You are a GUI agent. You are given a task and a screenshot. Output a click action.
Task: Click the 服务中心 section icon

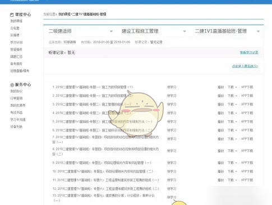(x=12, y=85)
